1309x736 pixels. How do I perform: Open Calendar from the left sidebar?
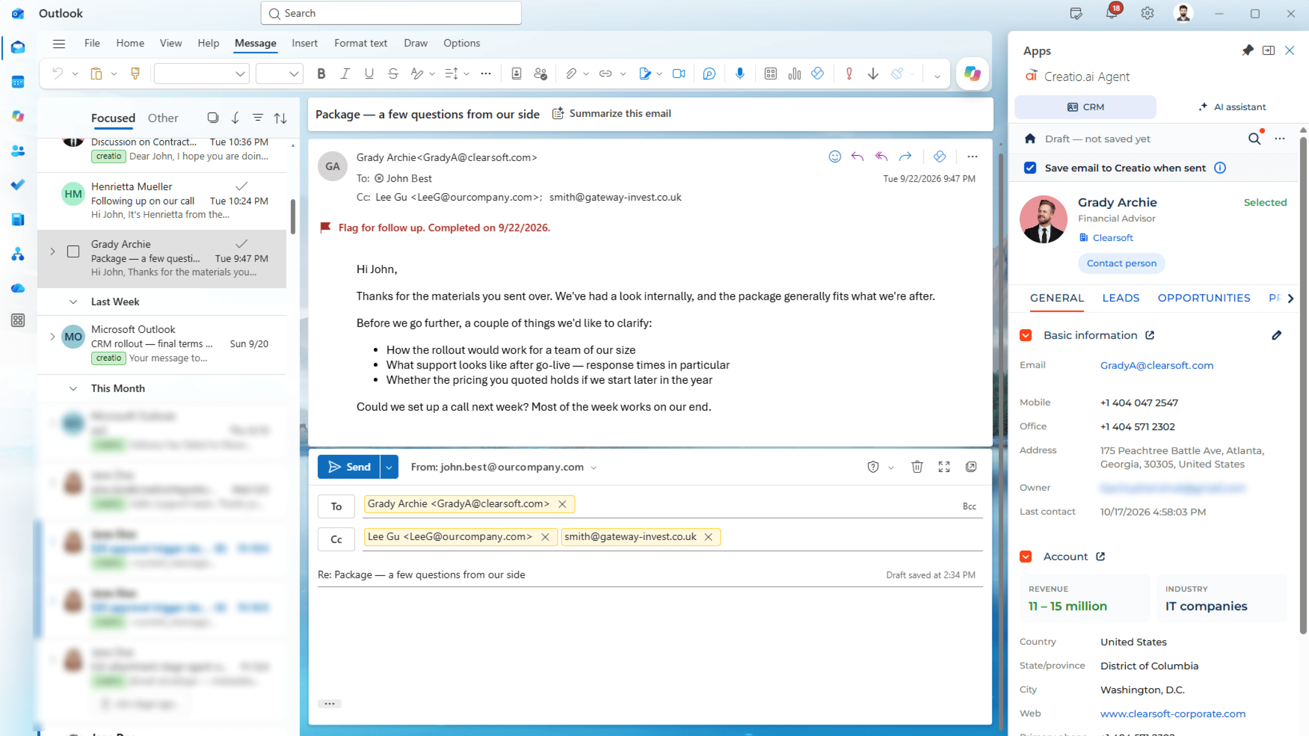coord(18,82)
